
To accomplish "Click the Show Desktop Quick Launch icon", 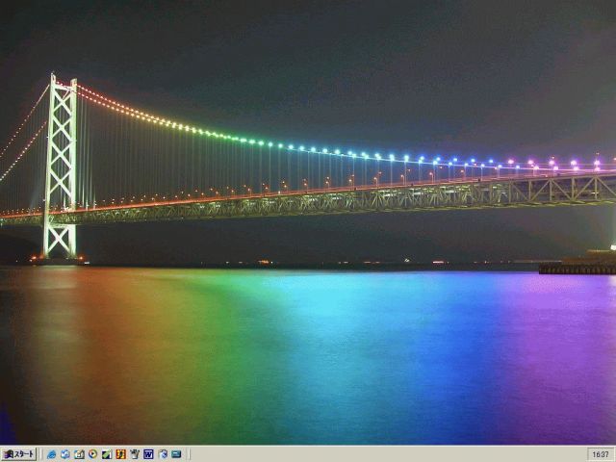I will (79, 454).
